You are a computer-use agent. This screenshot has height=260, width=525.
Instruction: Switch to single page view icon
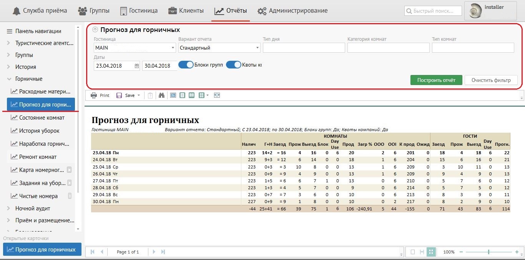(x=182, y=95)
